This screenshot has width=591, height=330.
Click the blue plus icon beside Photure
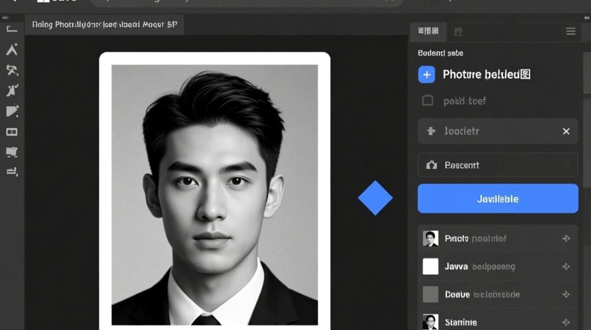(427, 75)
